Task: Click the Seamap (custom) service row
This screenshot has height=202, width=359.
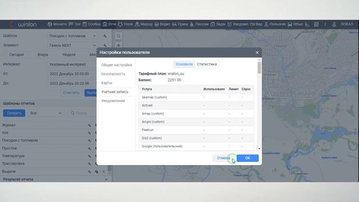Action: 196,97
